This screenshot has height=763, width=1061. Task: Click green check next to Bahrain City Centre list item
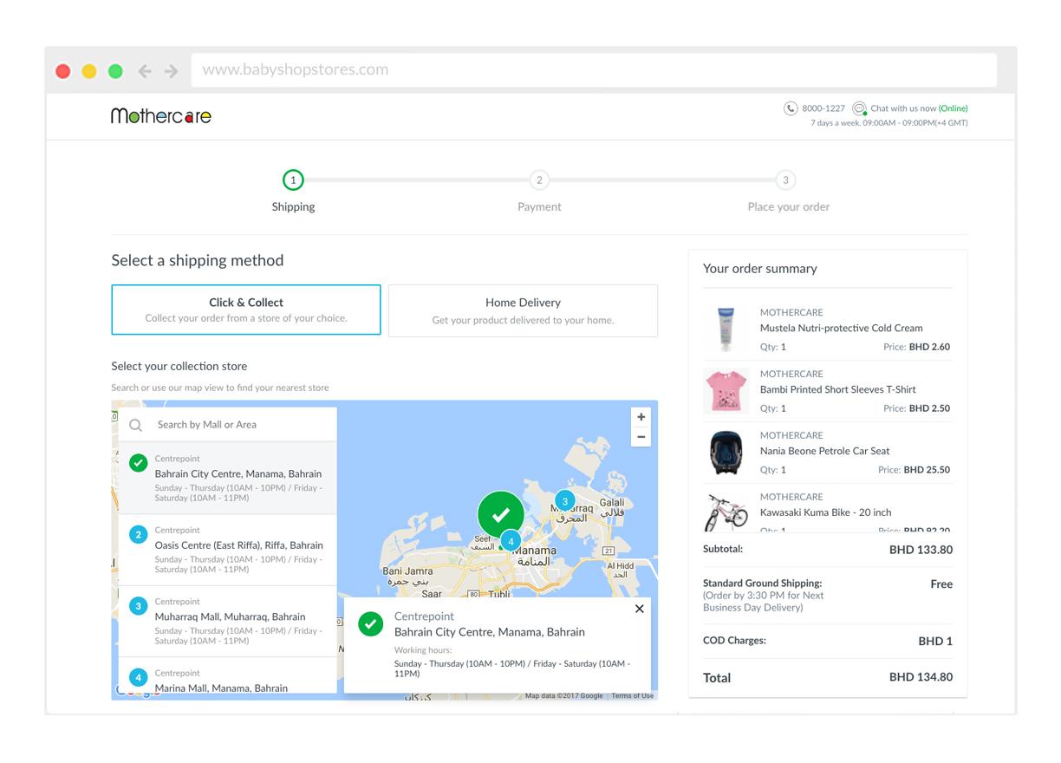(138, 463)
